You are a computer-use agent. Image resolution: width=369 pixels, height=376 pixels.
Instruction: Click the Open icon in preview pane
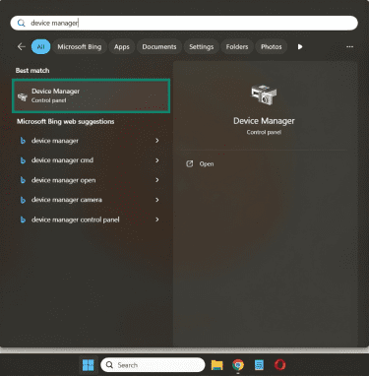pos(190,163)
